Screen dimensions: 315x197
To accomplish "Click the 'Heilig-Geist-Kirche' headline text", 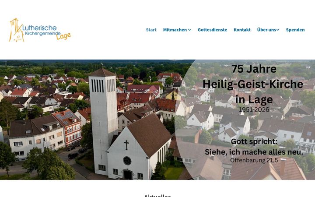I will [253, 84].
